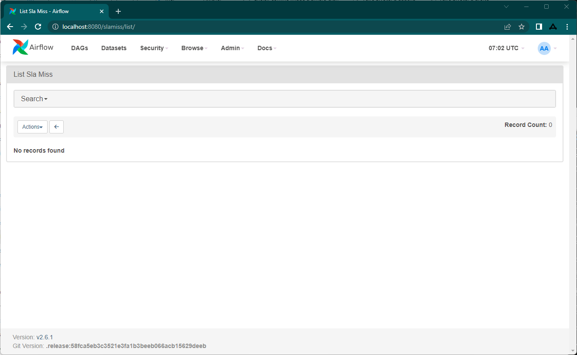Viewport: 577px width, 355px height.
Task: Open the 07:02 UTC timezone dropdown
Action: point(506,48)
